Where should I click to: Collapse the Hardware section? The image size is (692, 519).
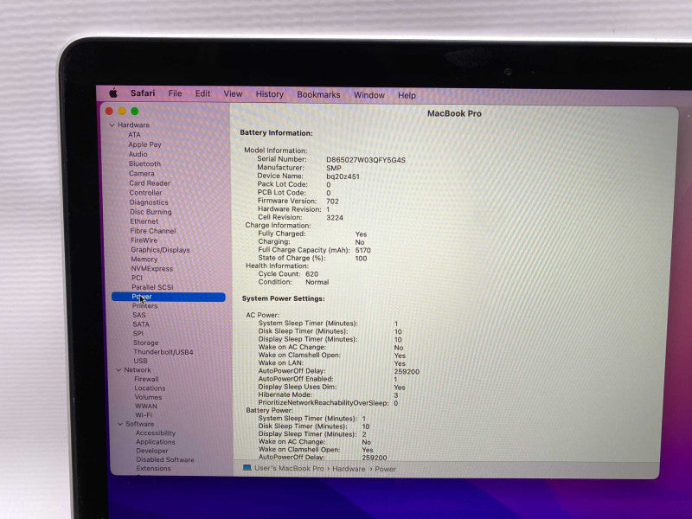(x=112, y=125)
